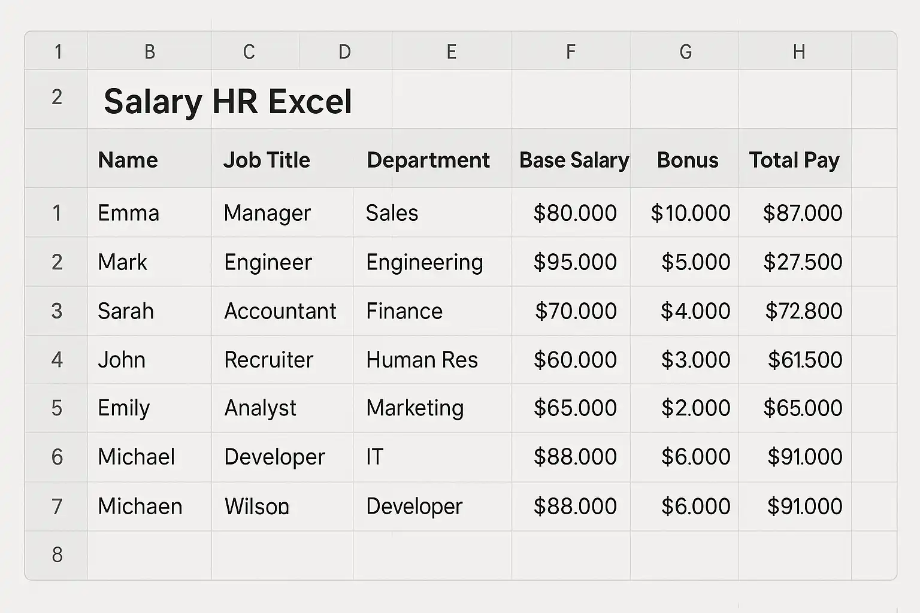This screenshot has width=920, height=613.
Task: Click the Department header cell
Action: click(x=428, y=160)
